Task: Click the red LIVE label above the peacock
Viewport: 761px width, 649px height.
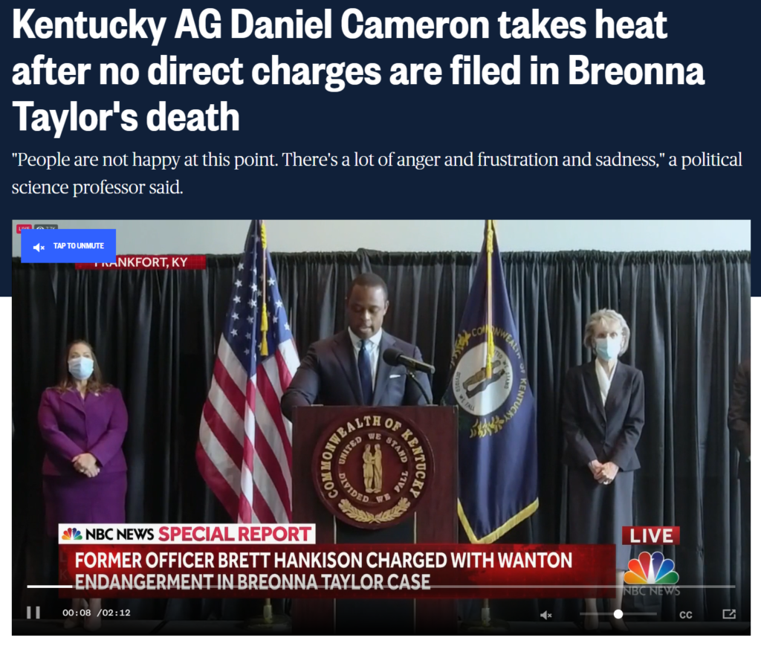Action: (651, 536)
